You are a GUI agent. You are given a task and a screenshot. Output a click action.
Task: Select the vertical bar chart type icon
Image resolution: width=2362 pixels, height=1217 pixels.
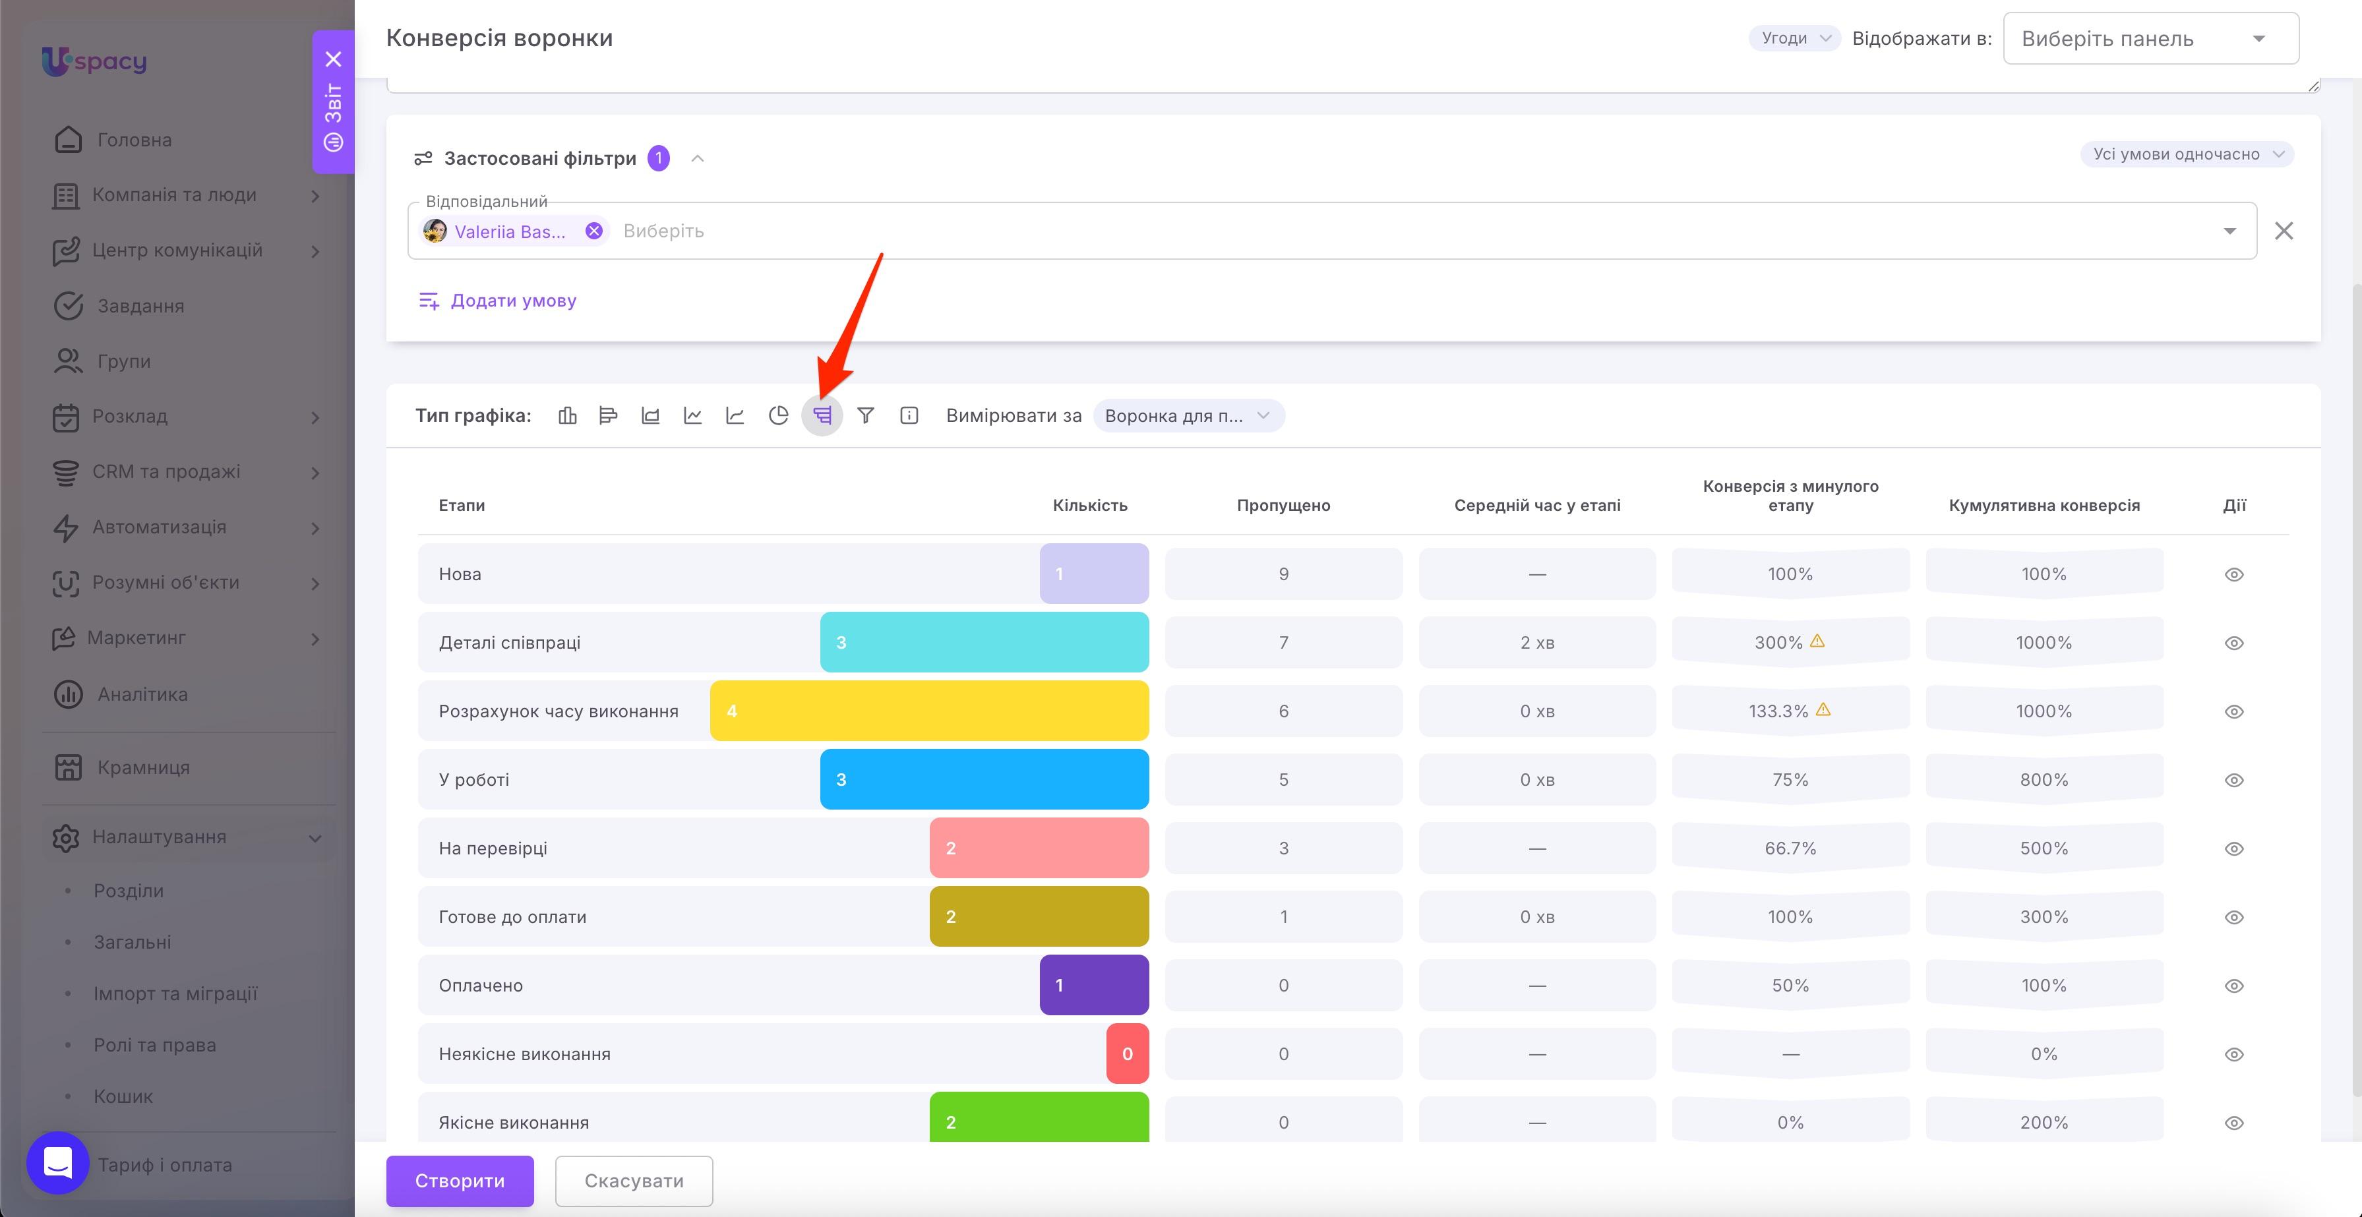point(568,416)
